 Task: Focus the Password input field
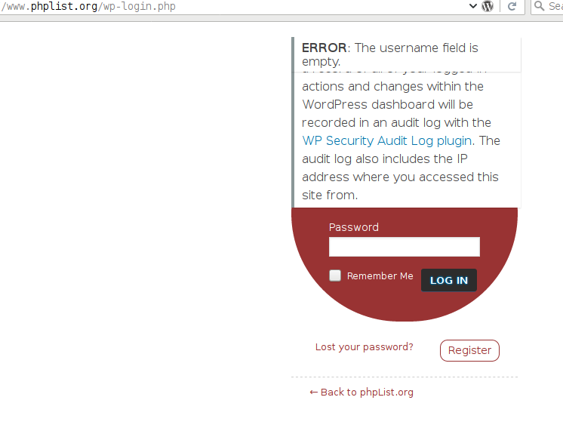point(405,247)
